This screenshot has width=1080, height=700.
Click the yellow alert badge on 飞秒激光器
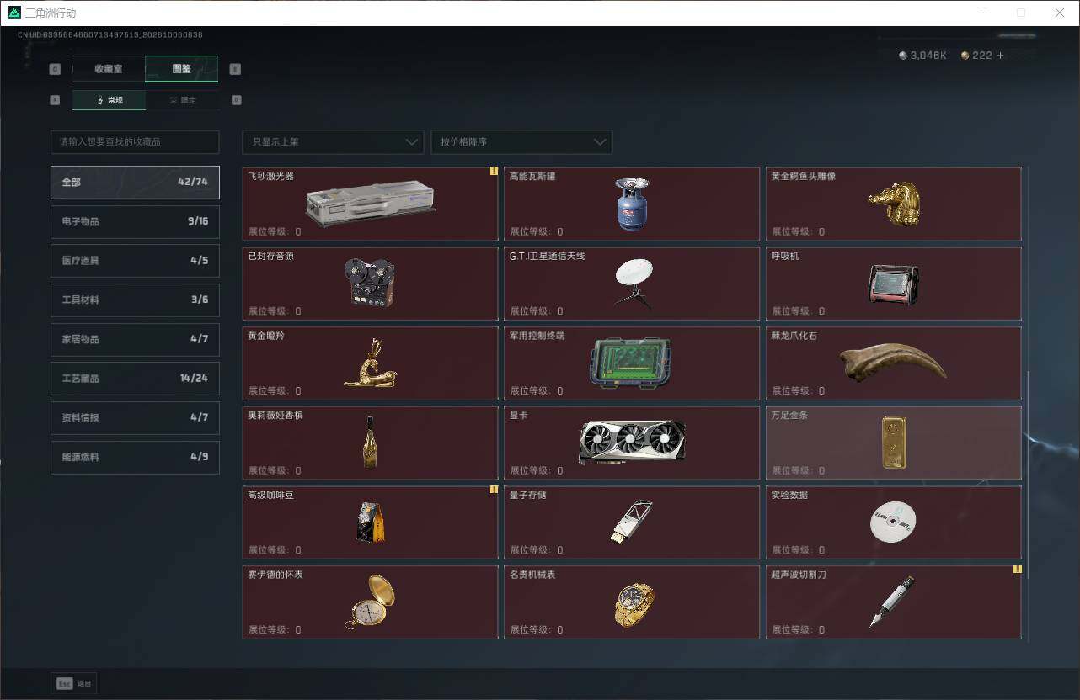coord(495,171)
